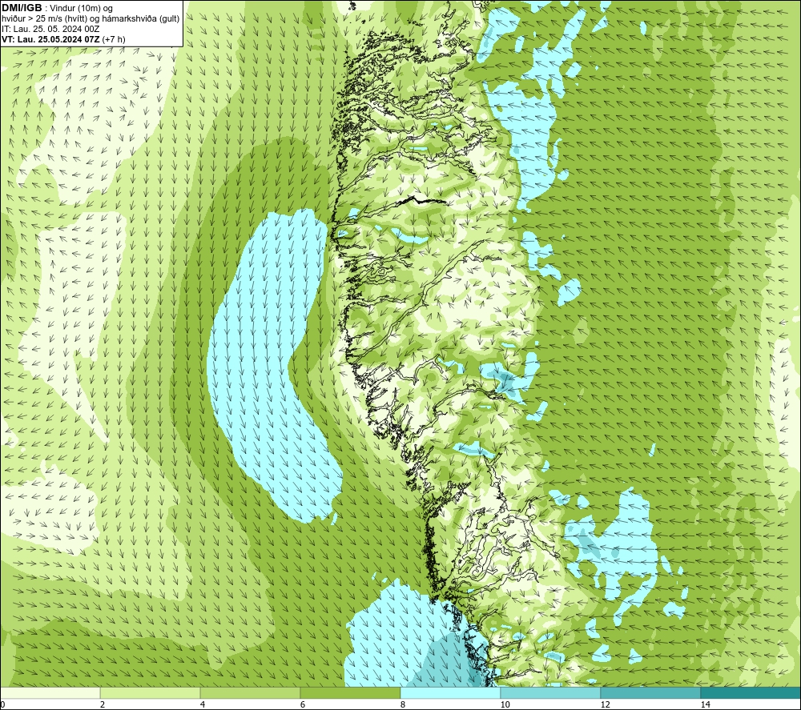Image resolution: width=801 pixels, height=710 pixels.
Task: Click the "Vindur (10m) og" label text
Action: click(82, 9)
